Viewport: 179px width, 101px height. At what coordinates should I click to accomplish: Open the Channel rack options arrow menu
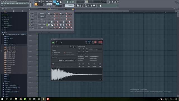click(30, 9)
